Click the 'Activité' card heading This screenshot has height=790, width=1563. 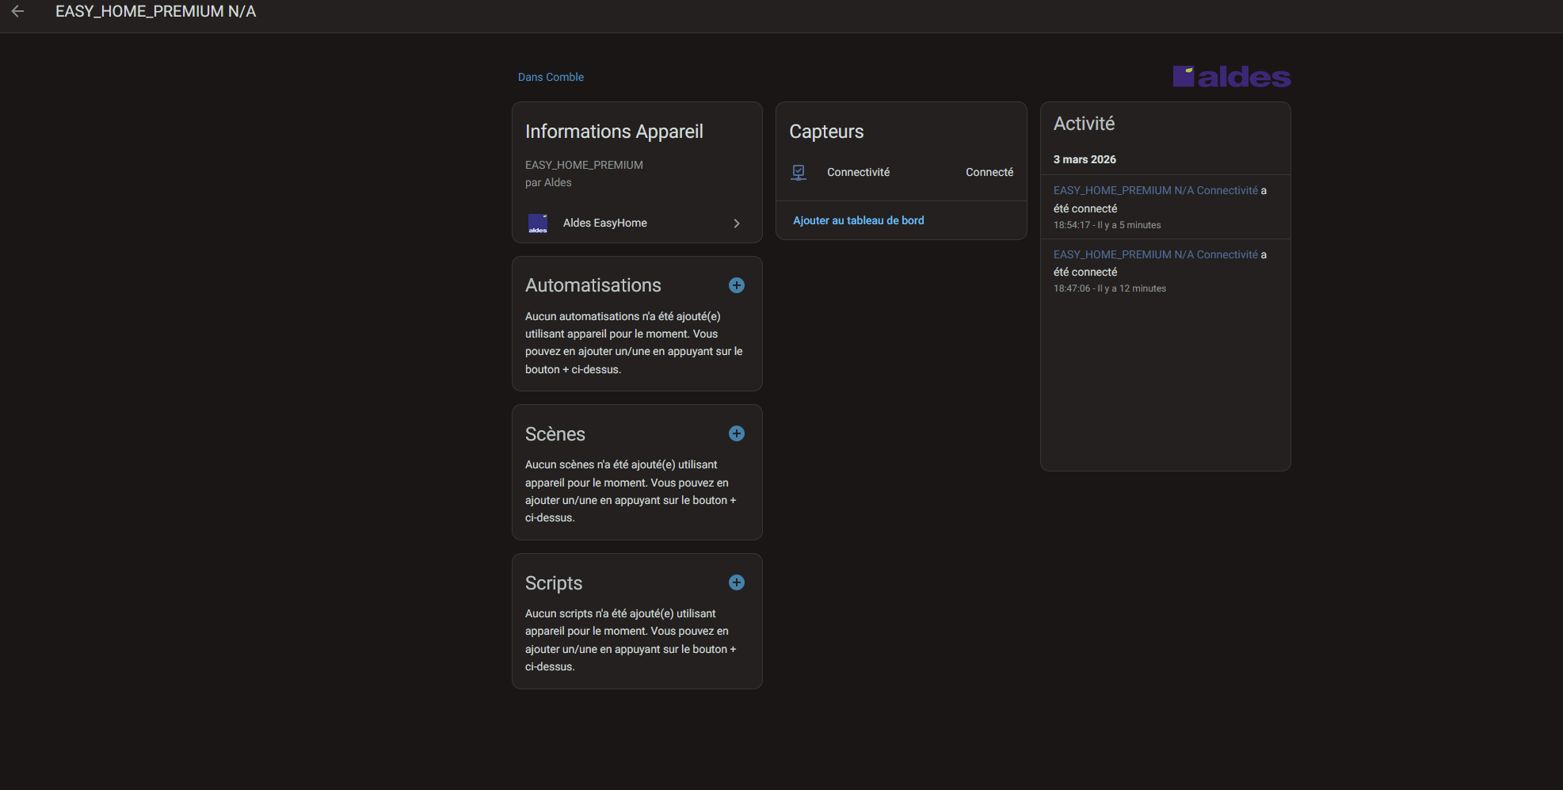[x=1084, y=124]
